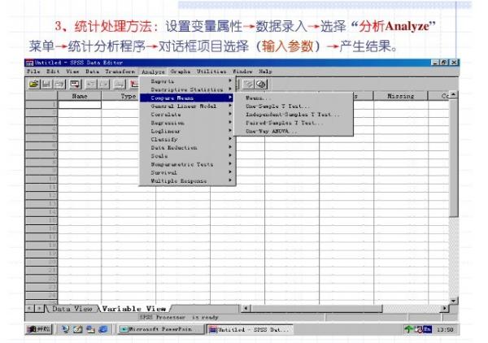The image size is (488, 343).
Task: Click the Redo toolbar icon
Action: point(104,85)
